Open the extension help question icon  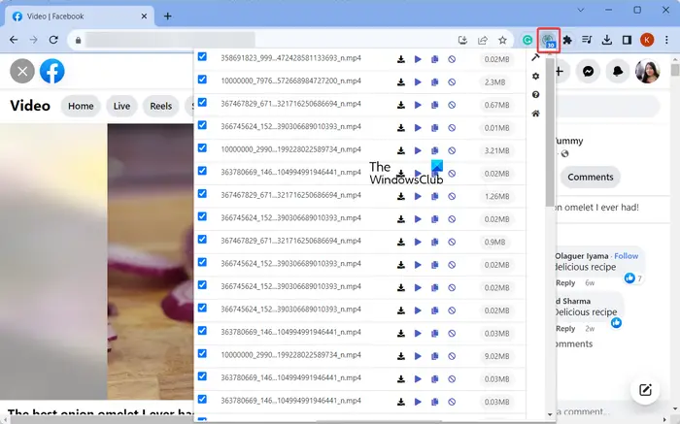point(535,95)
